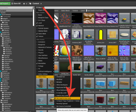Expand the Content path breadcrumb arrow
The width and height of the screenshot is (136, 112).
41,4
